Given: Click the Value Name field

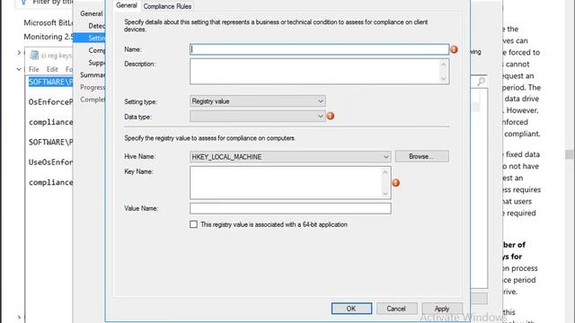Looking at the screenshot, I should 290,208.
